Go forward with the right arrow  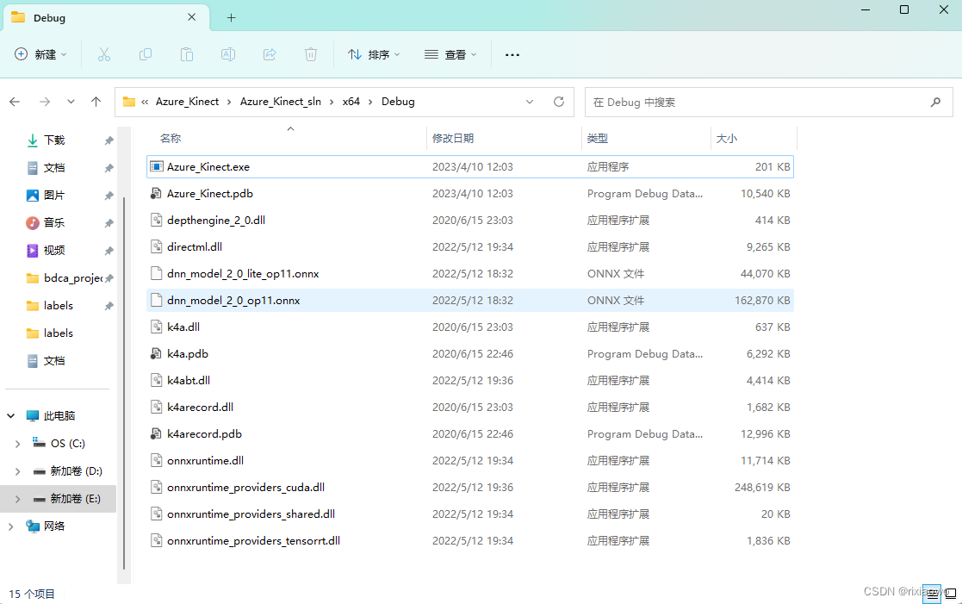tap(45, 102)
